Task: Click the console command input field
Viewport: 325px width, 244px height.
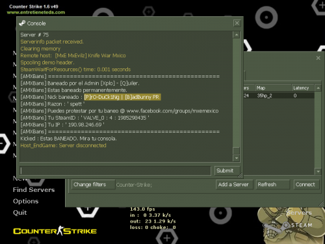Action: click(115, 170)
